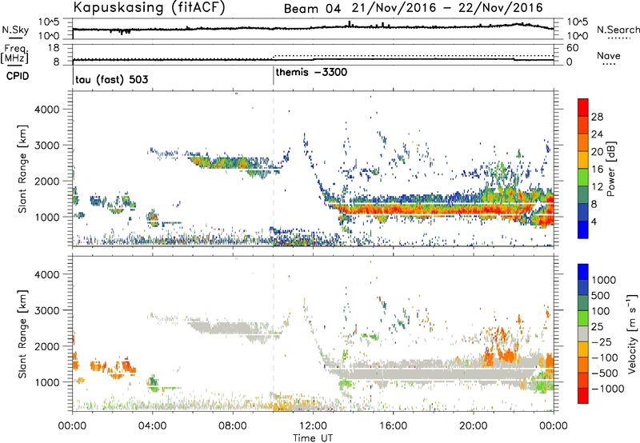Click the 'Power [dB]' colorbar label
Screen dimensions: 640x443
click(x=611, y=169)
